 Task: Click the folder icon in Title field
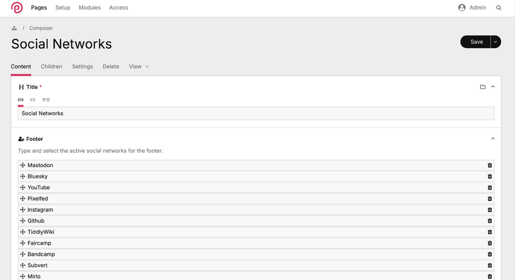click(x=483, y=87)
